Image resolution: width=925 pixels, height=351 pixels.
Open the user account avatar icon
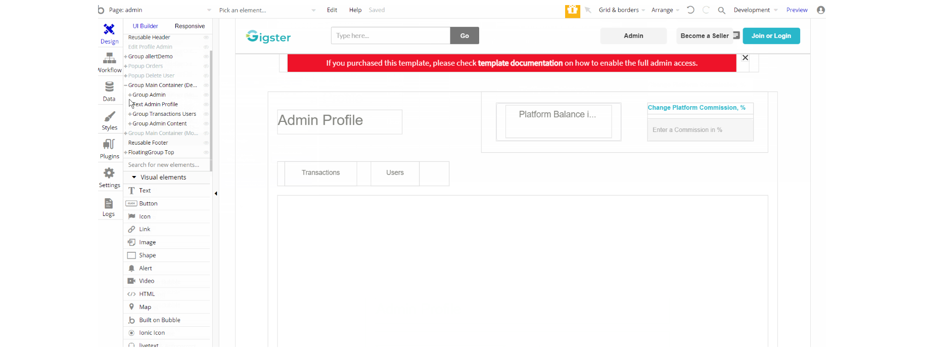coord(821,10)
